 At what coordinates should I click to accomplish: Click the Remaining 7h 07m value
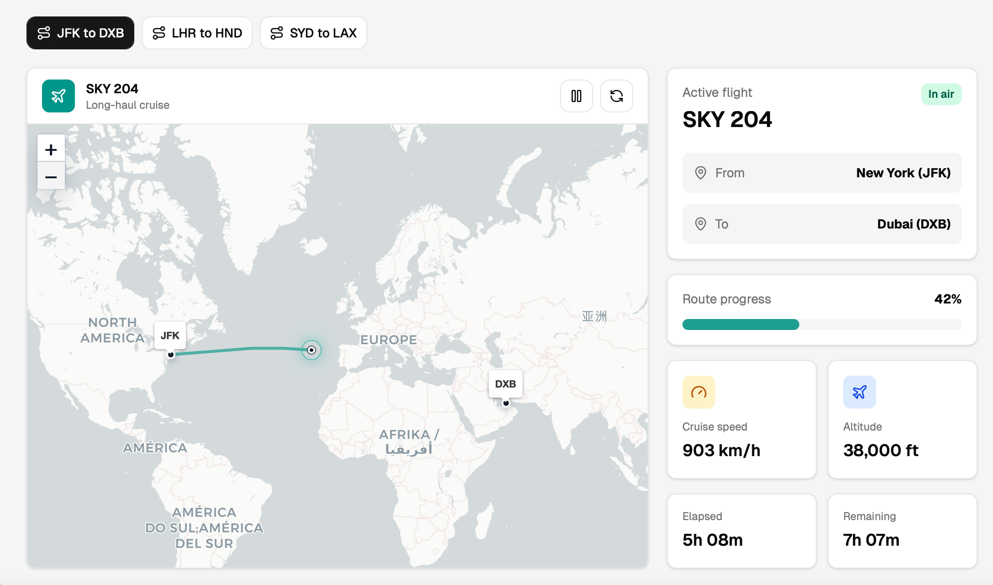(x=871, y=540)
